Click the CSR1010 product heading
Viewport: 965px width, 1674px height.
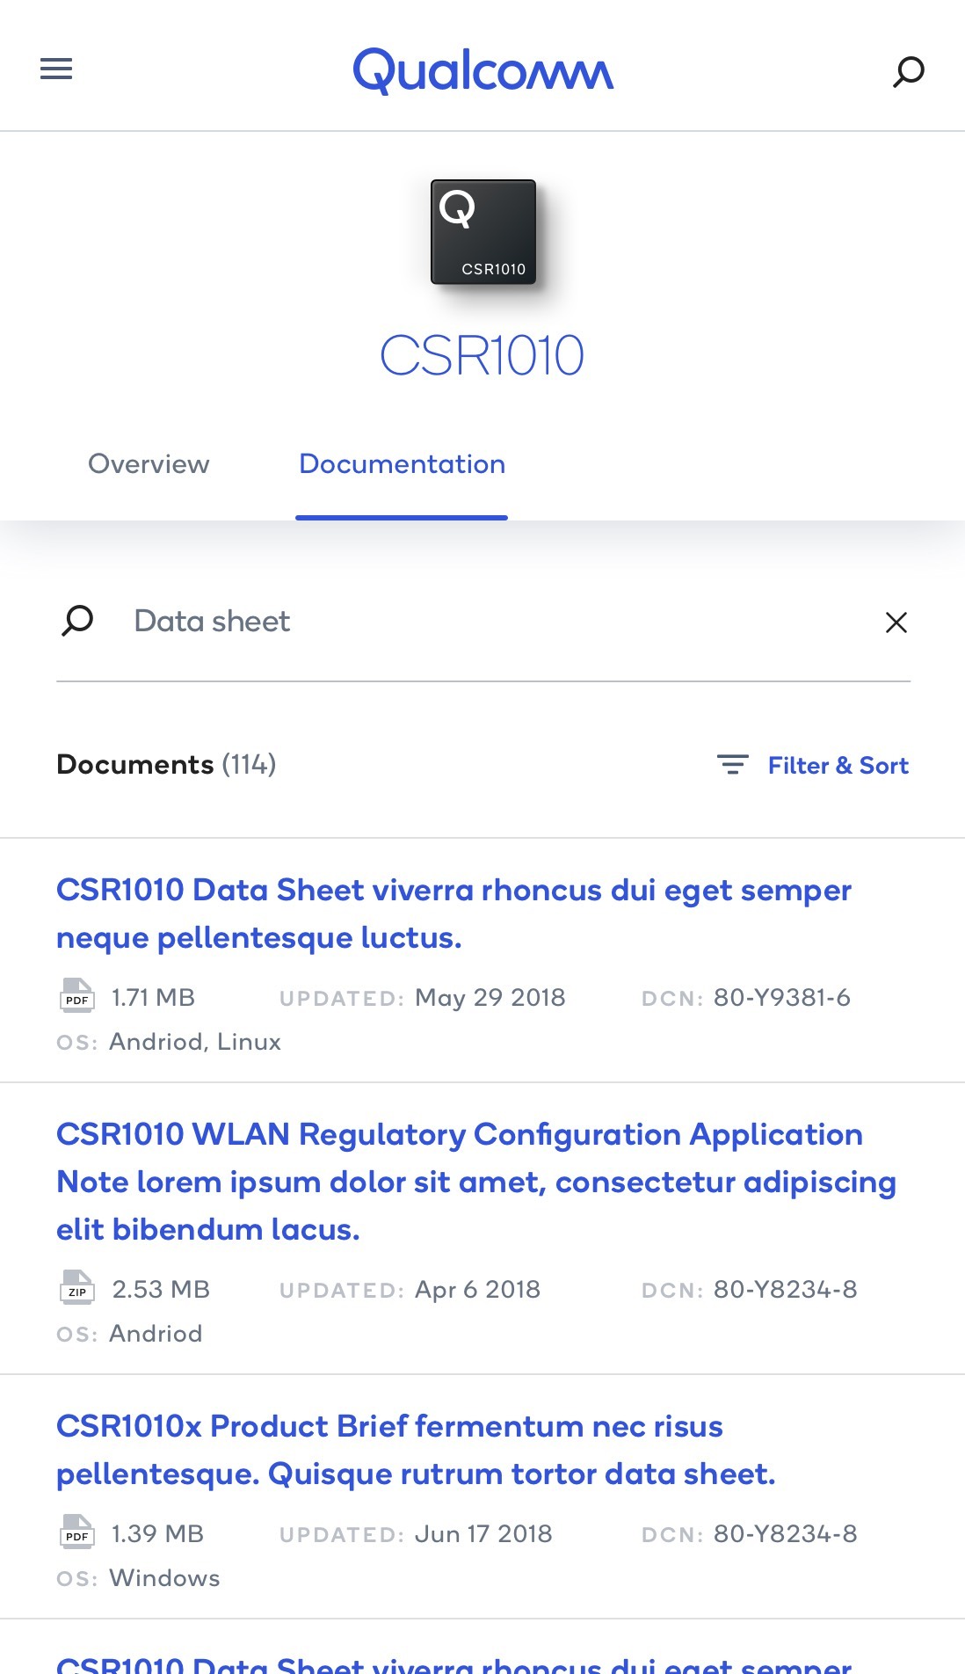[x=482, y=355]
